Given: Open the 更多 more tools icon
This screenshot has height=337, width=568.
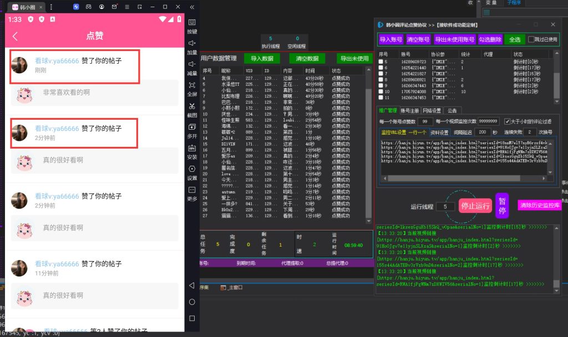Looking at the screenshot, I should (x=192, y=190).
